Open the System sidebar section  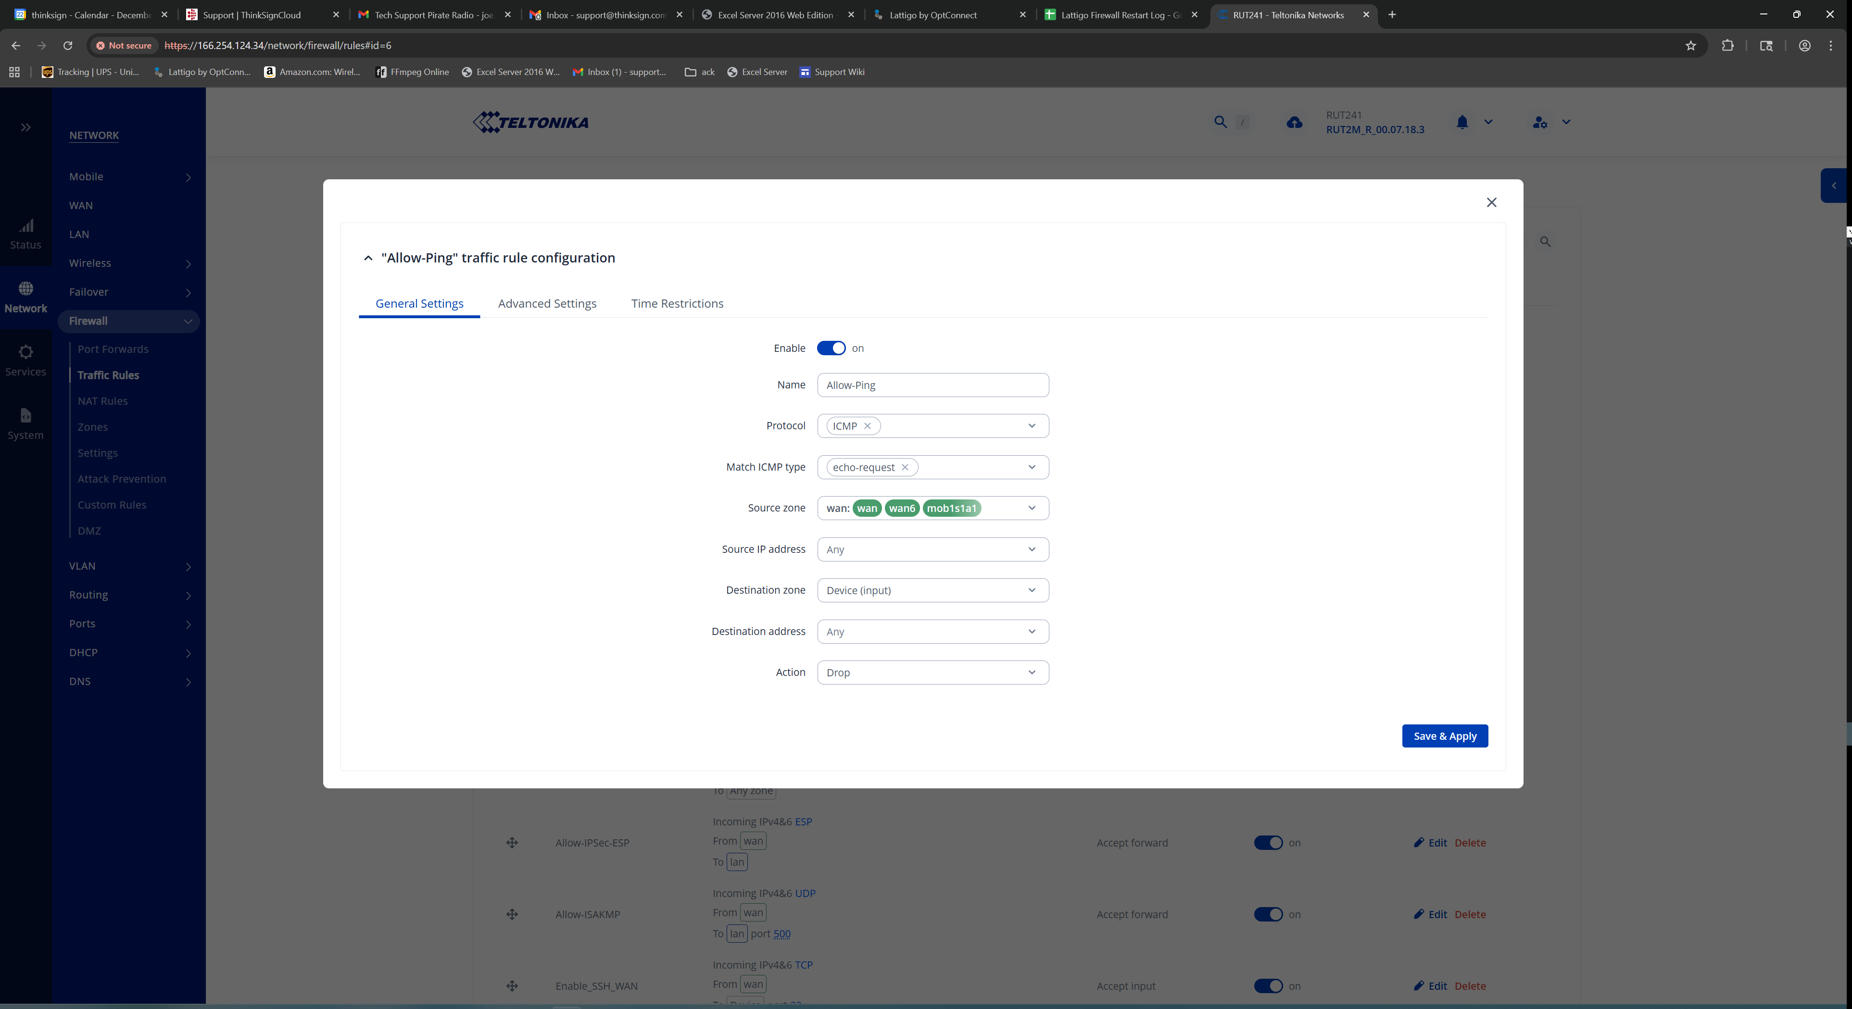pos(25,424)
